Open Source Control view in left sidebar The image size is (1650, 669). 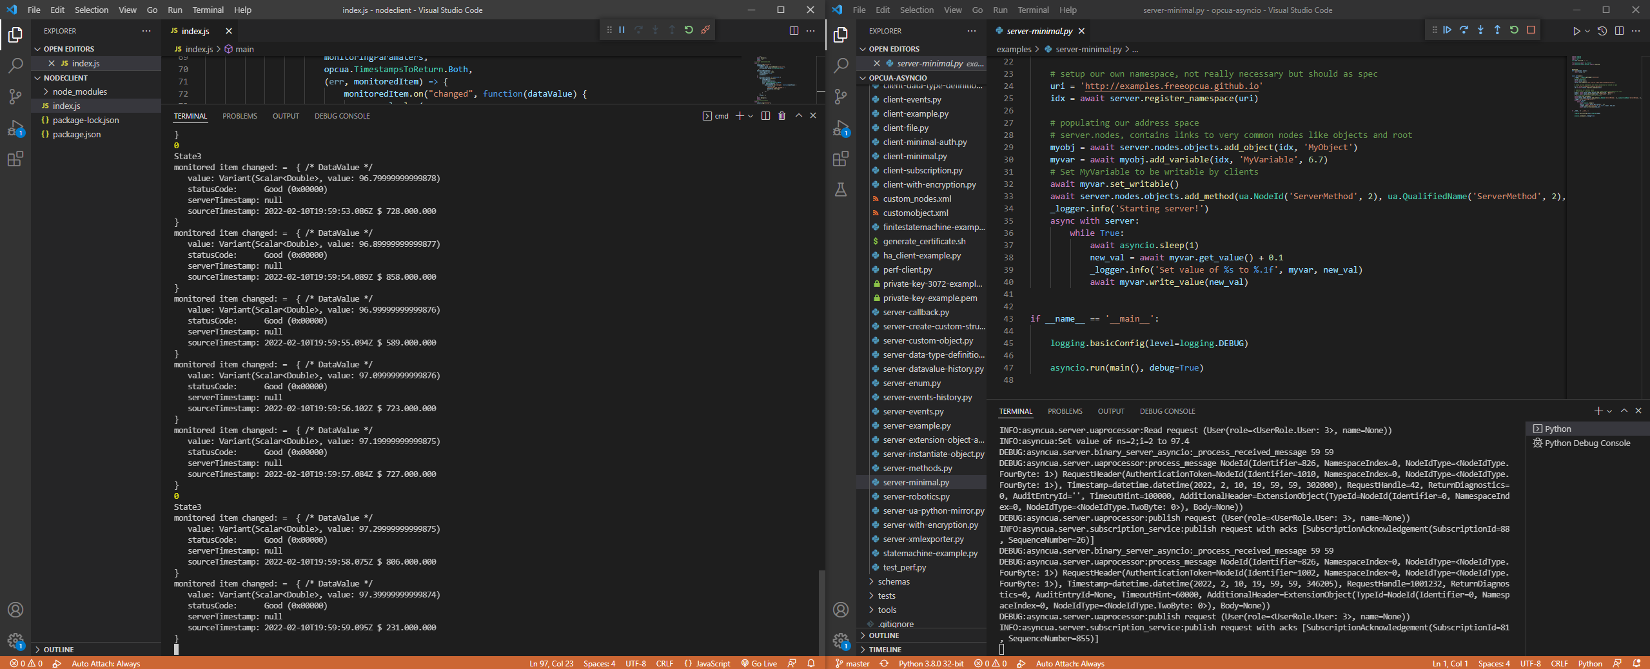click(x=15, y=96)
